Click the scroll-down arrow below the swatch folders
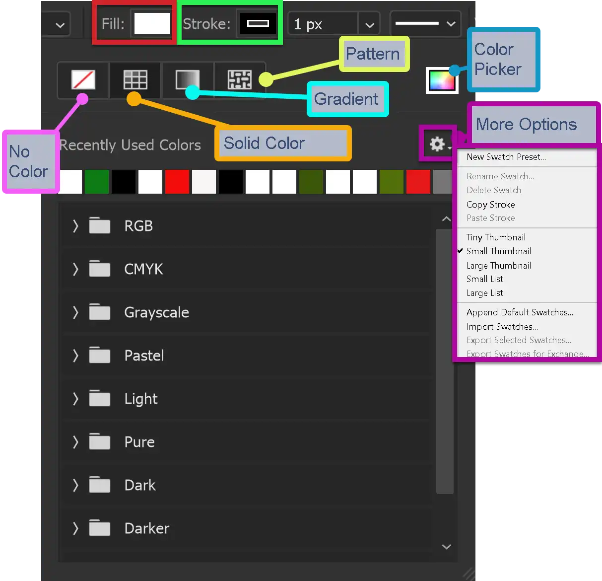The width and height of the screenshot is (602, 581). 446,547
